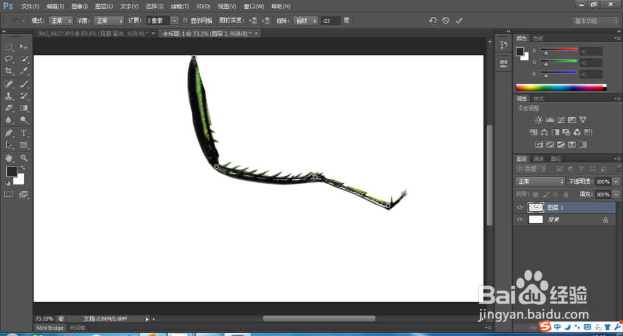This screenshot has width=623, height=336.
Task: Open the 模式 dropdown
Action: pyautogui.click(x=60, y=21)
